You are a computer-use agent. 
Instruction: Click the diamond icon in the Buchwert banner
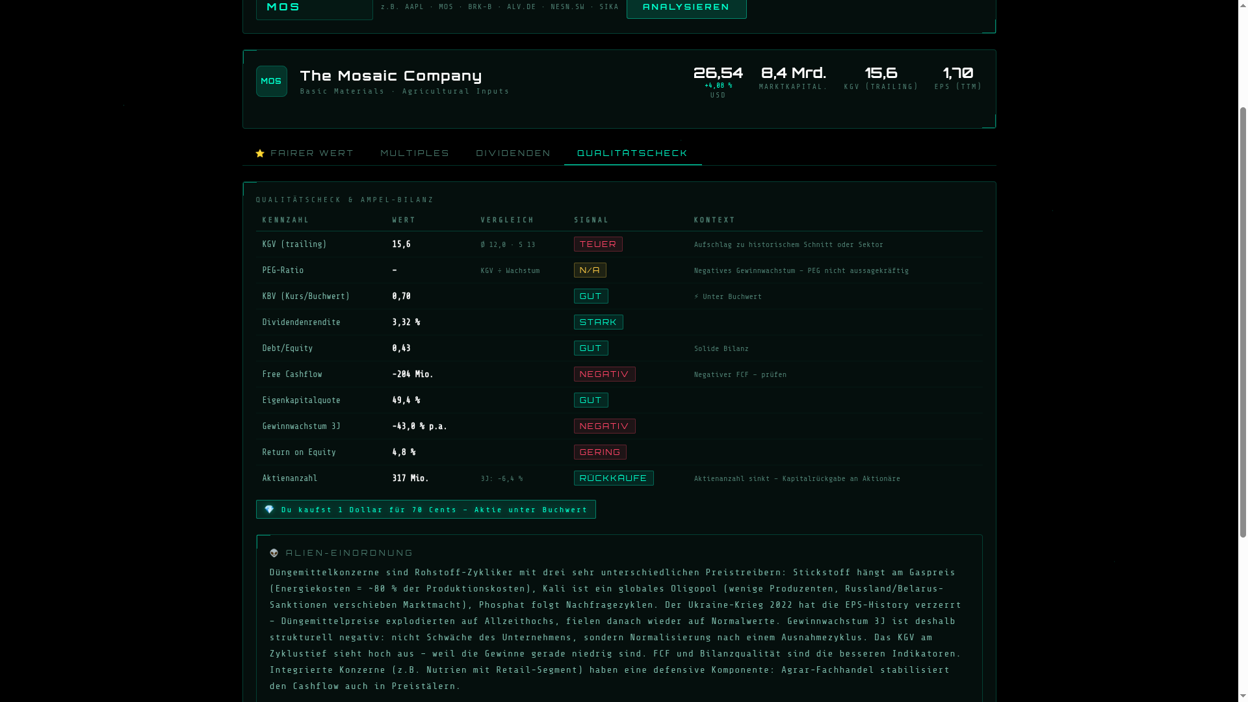[x=269, y=510]
